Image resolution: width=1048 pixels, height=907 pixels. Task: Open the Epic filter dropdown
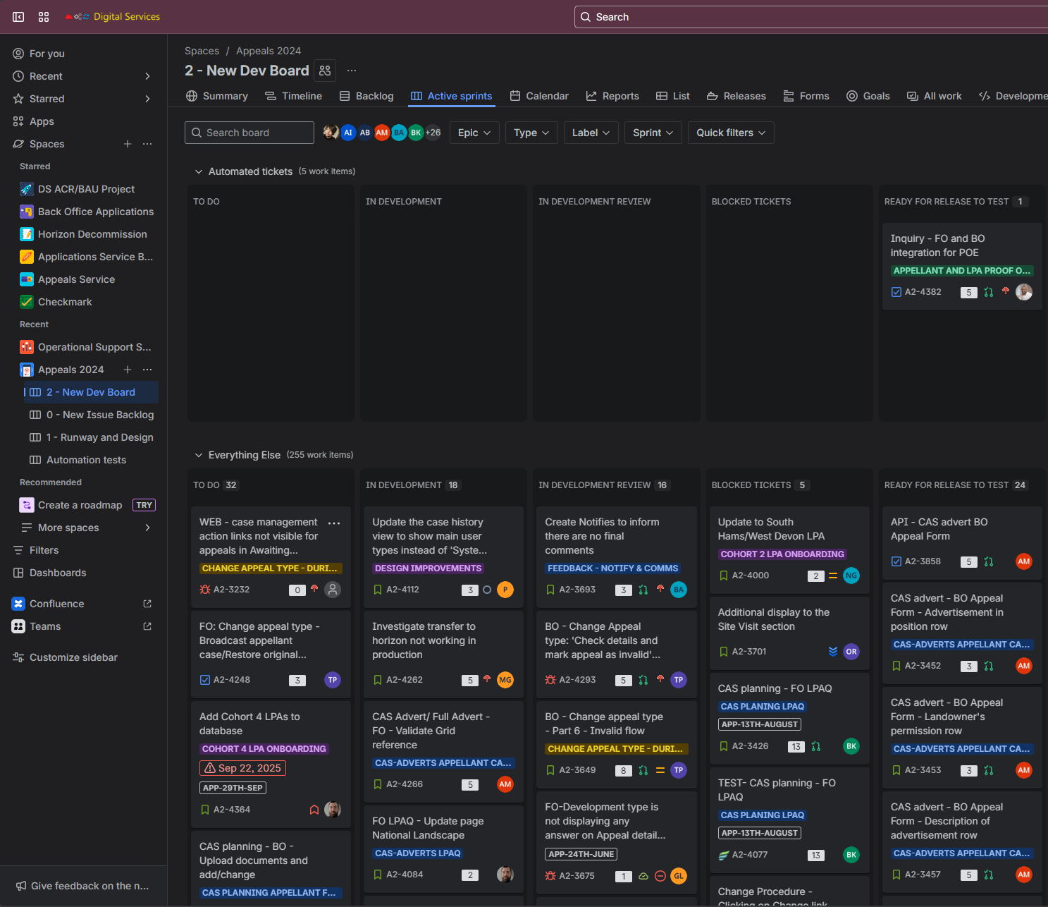click(x=474, y=133)
